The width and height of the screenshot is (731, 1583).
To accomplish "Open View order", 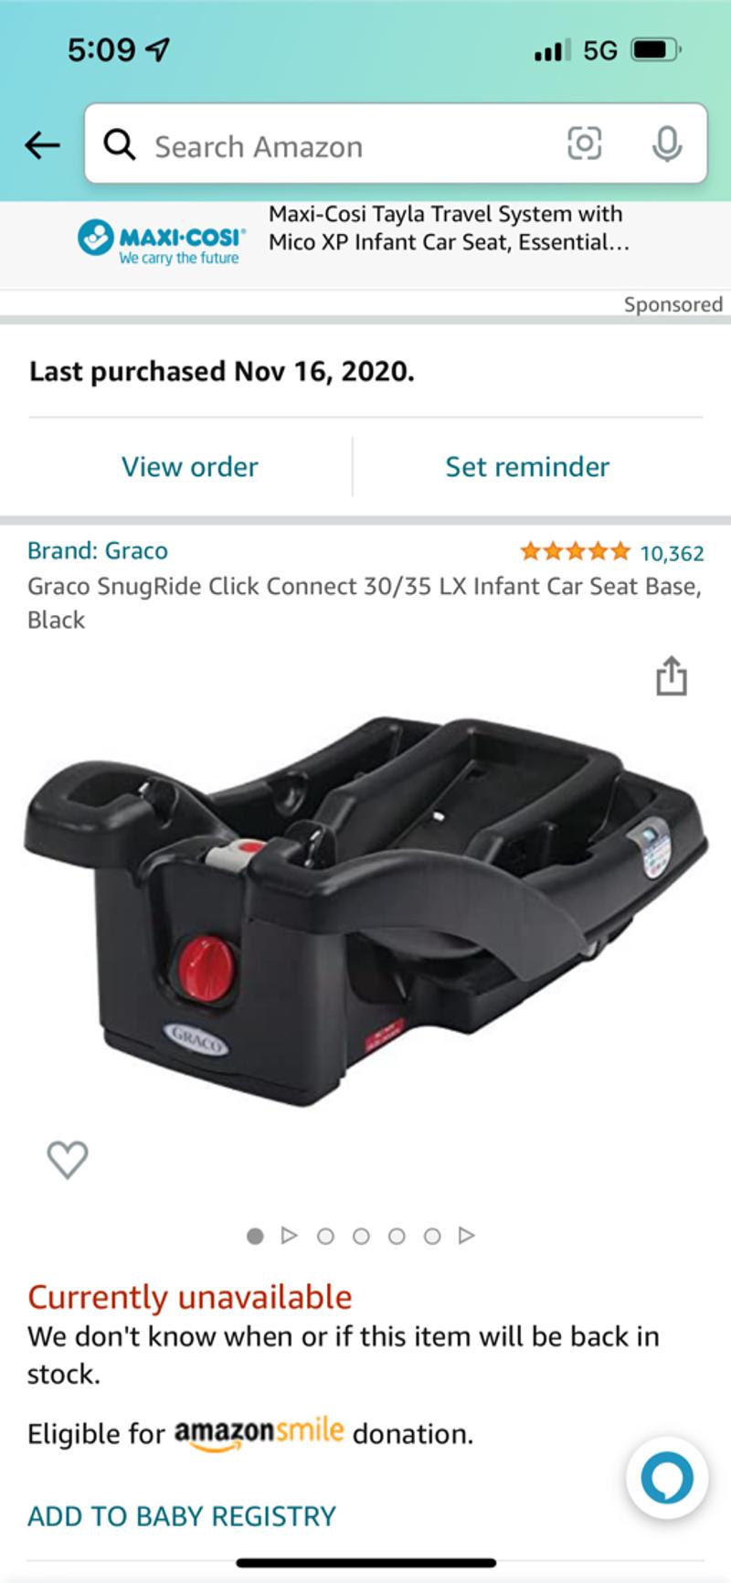I will point(190,467).
